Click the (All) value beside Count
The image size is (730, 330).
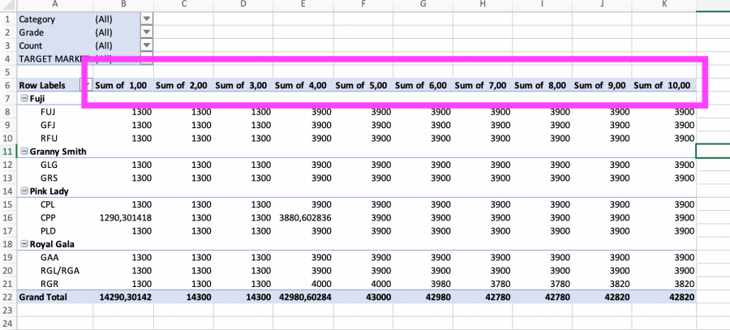[103, 45]
